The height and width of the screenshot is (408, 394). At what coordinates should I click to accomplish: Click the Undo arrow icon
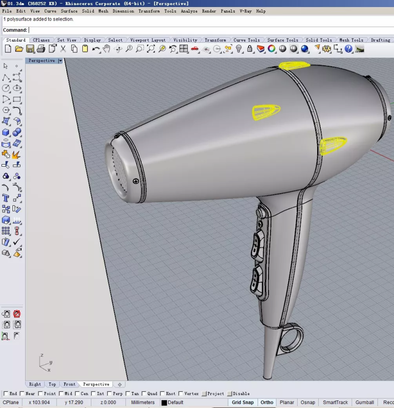coord(96,49)
